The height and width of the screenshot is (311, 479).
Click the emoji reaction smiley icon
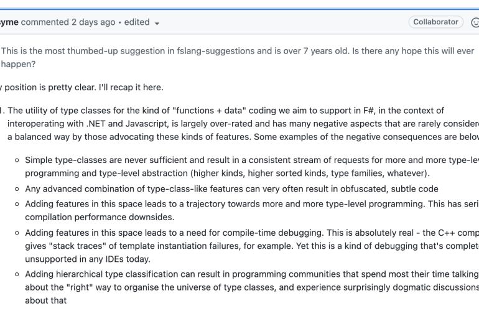pos(475,22)
